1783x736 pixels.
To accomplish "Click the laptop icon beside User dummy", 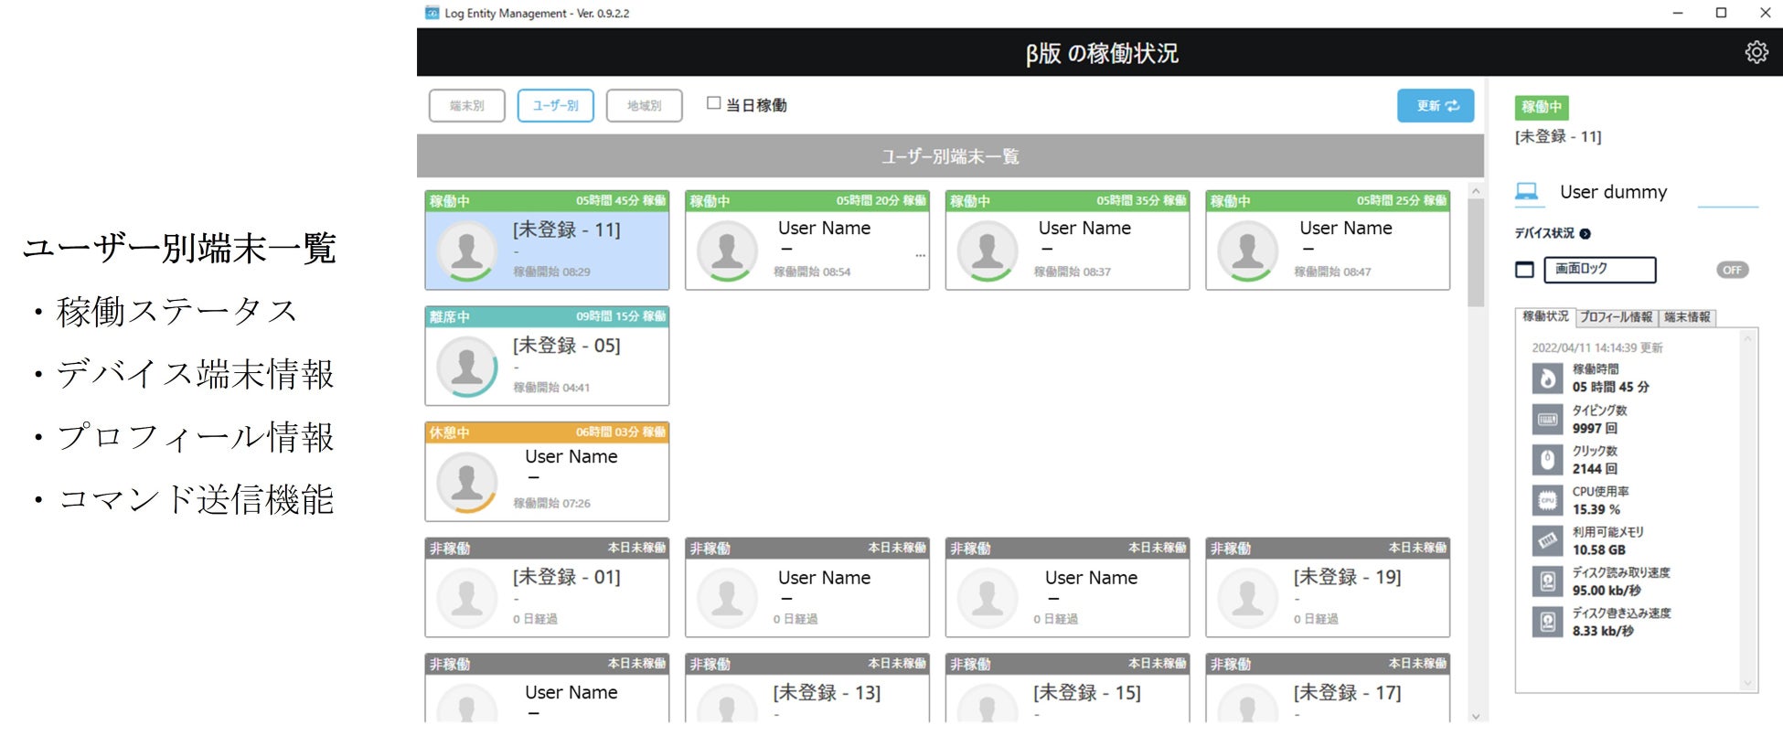I will [x=1526, y=191].
